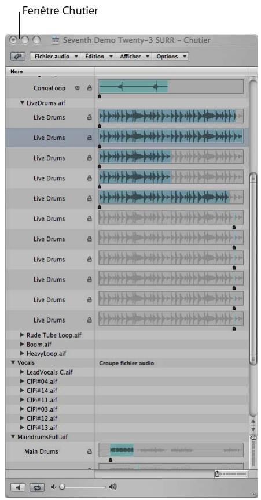Select the CIPi#12.aif file name

(42, 418)
